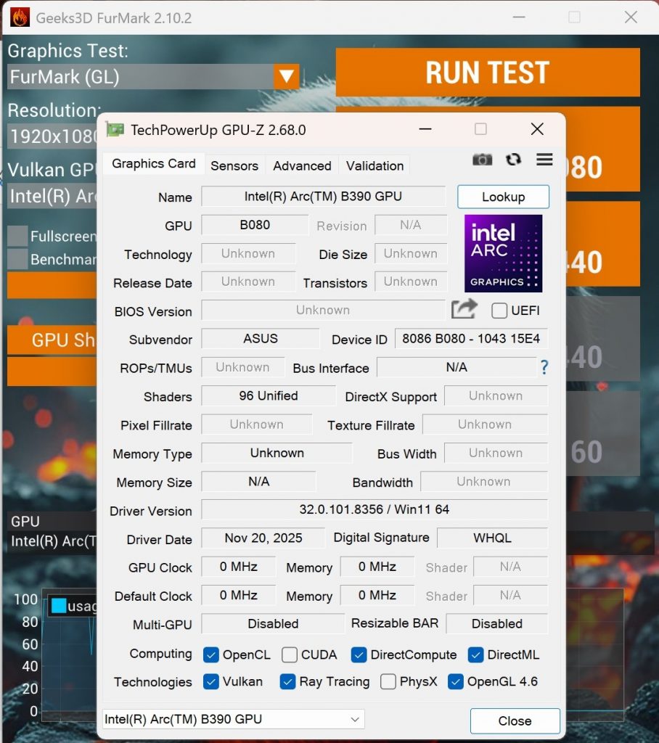Click the GPU-Z title bar app icon
The image size is (659, 743).
(115, 130)
